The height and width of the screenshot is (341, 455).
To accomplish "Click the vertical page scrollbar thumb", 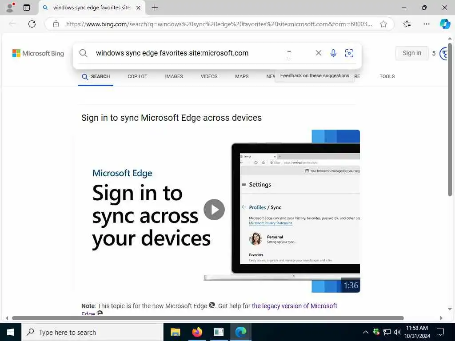I will (450, 119).
